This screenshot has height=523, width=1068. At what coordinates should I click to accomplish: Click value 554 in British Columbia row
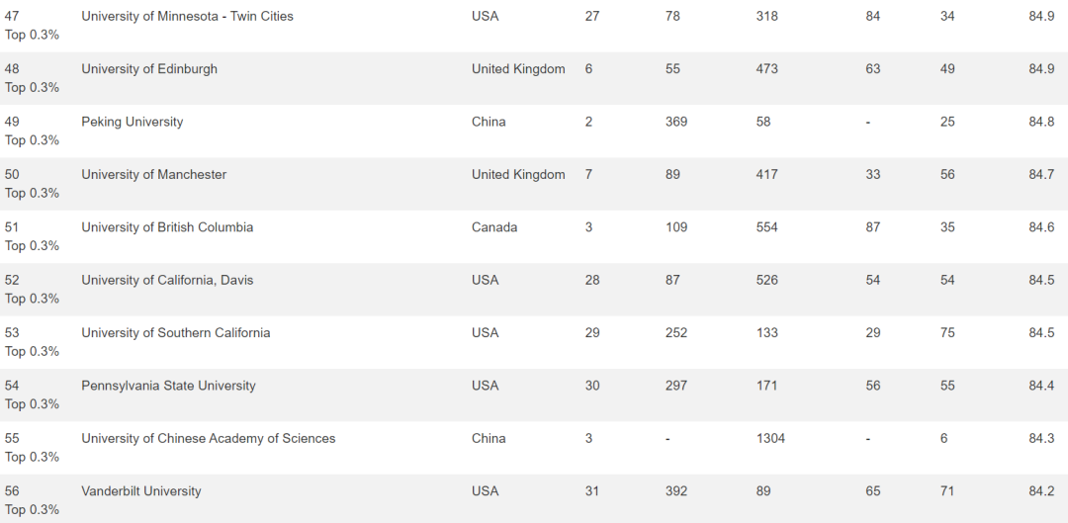click(767, 227)
